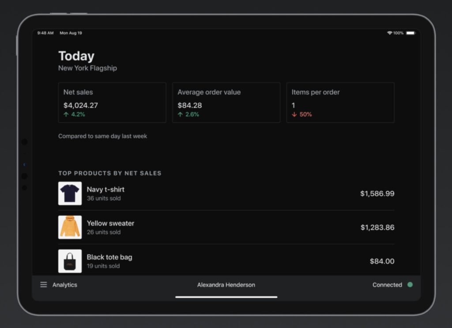Click the $1,283.86 Yellow sweater amount
The width and height of the screenshot is (452, 328).
(377, 227)
